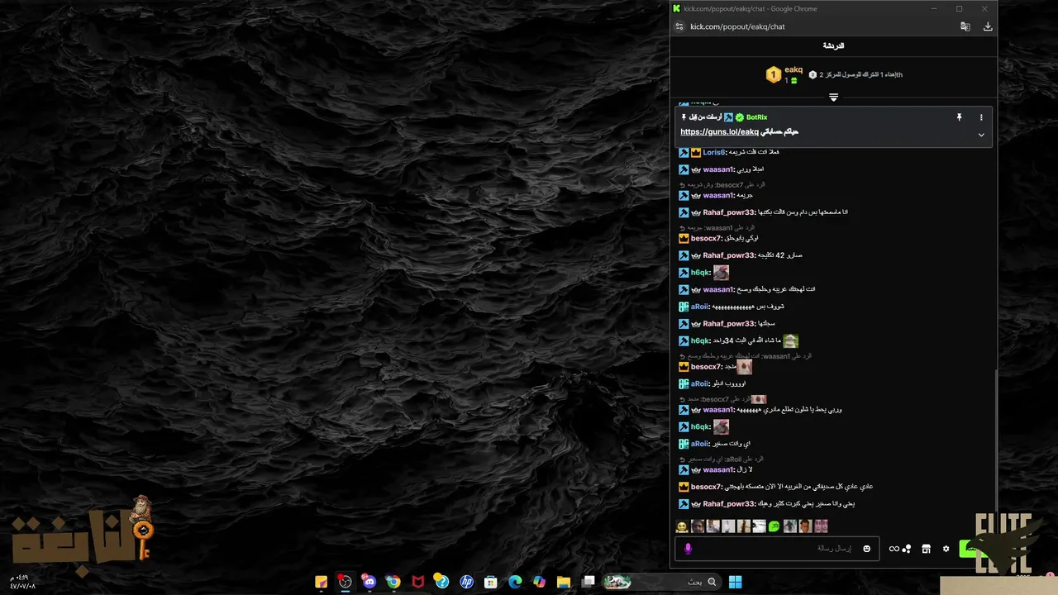
Task: Switch to OBS Studio taskbar icon
Action: (x=346, y=582)
